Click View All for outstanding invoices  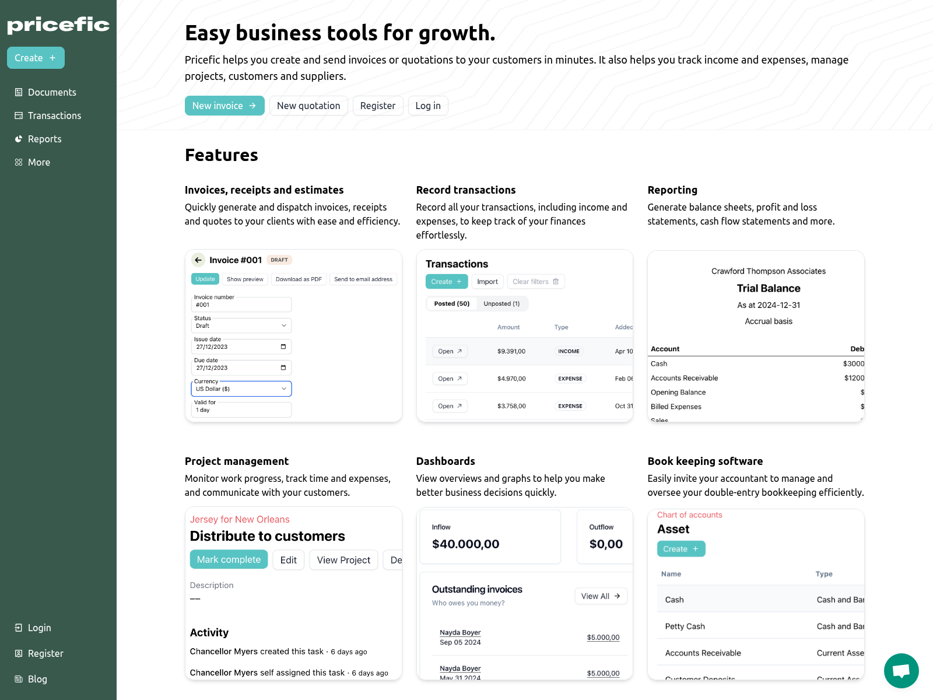[601, 596]
